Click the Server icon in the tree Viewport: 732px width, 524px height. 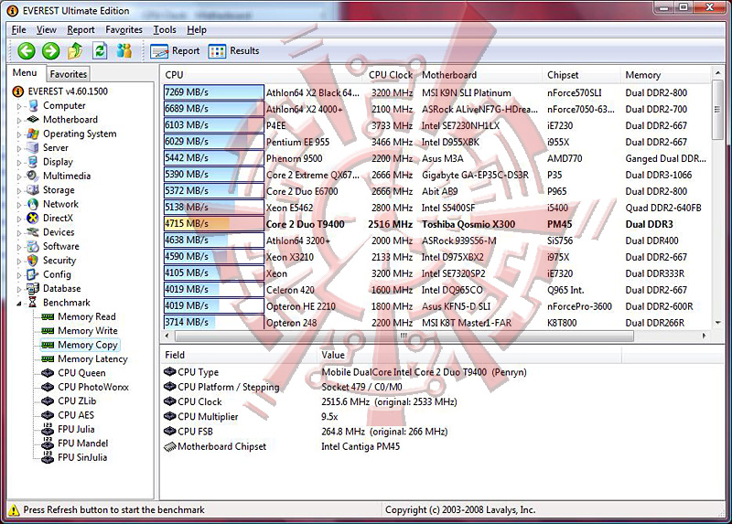[x=33, y=148]
